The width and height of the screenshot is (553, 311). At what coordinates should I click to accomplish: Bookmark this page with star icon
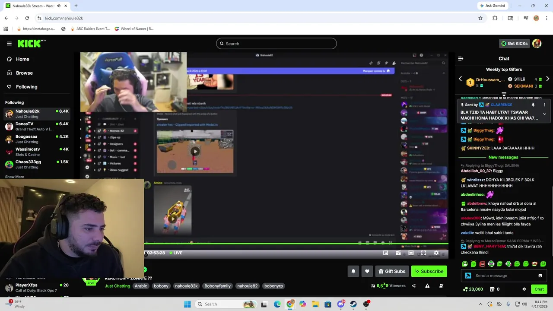pos(480,18)
